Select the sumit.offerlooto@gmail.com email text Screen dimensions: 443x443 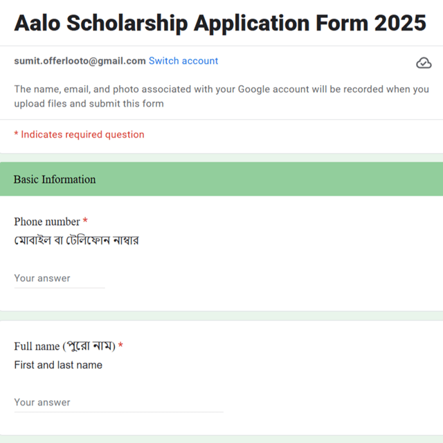[x=80, y=61]
